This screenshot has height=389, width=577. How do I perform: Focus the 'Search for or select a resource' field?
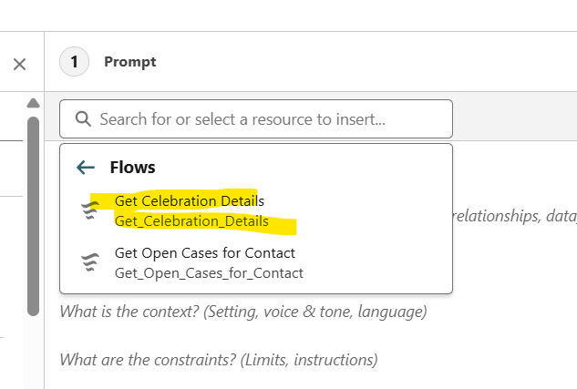pyautogui.click(x=264, y=119)
